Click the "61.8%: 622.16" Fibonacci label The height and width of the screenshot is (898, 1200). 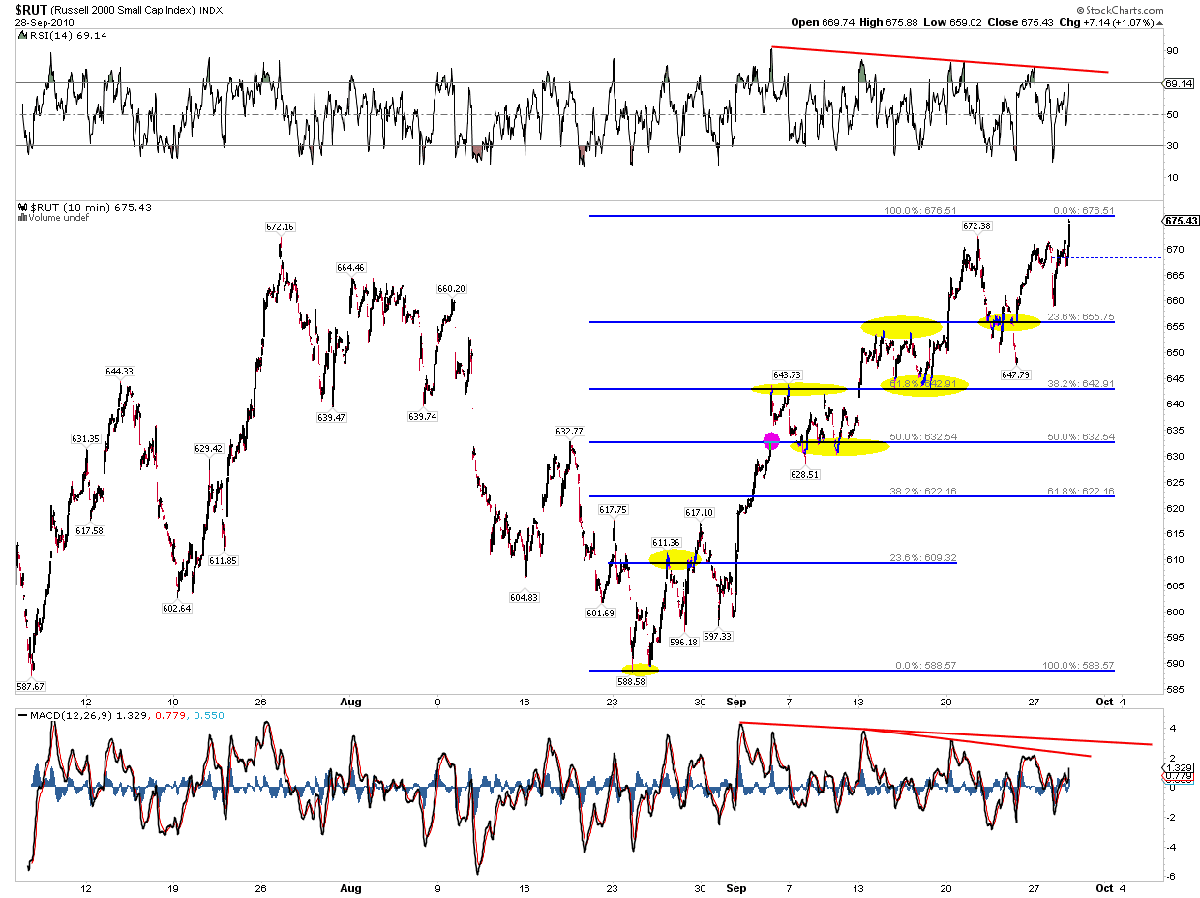click(1081, 492)
